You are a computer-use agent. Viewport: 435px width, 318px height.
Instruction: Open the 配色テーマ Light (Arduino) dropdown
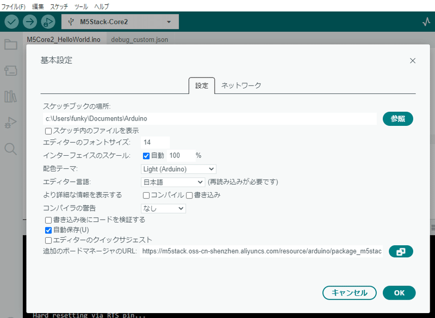[x=178, y=169]
